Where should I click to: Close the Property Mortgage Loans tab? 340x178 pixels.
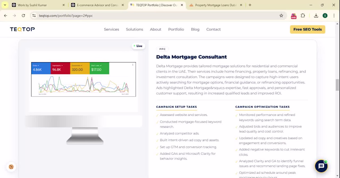point(241,5)
